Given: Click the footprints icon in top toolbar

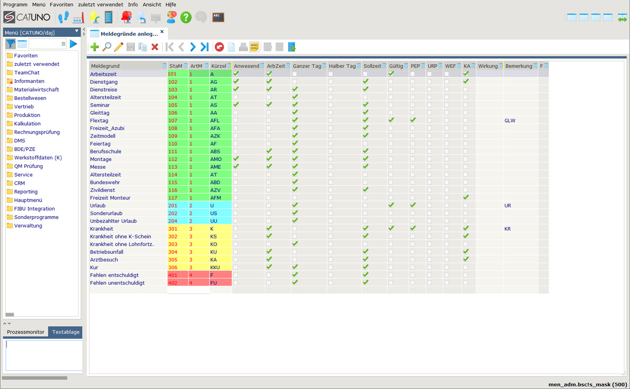Looking at the screenshot, I should (63, 17).
